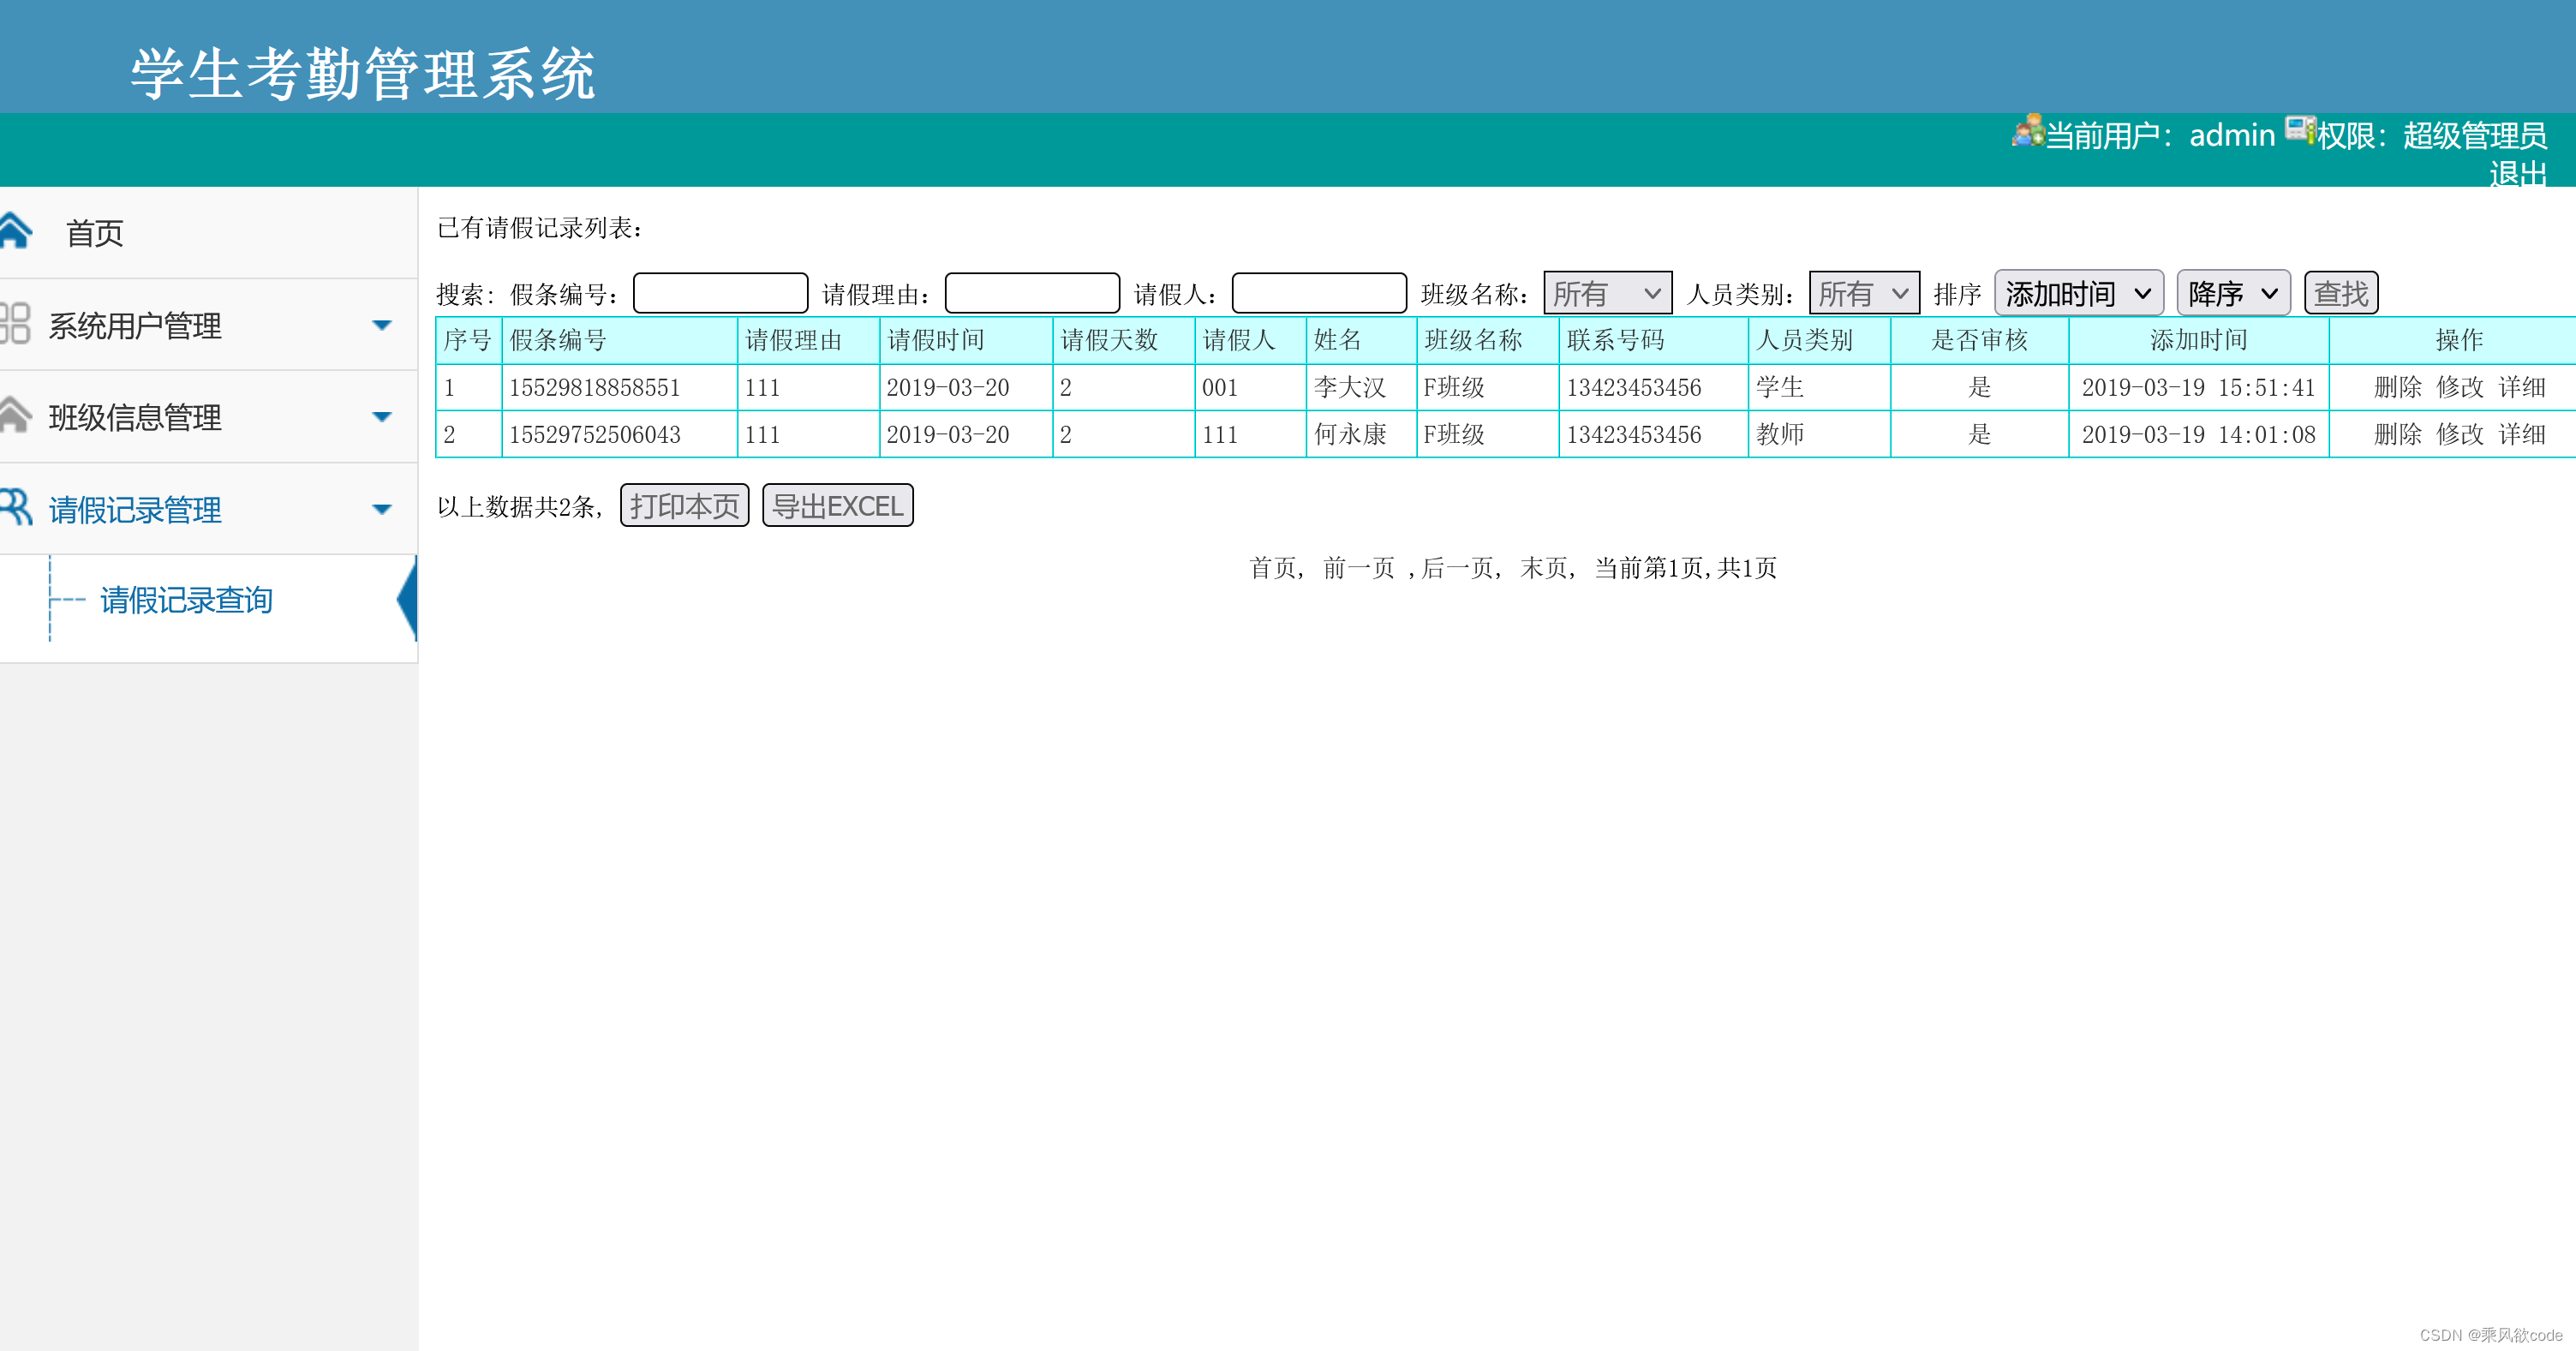2576x1351 pixels.
Task: Click the permission icon before 权限
Action: (x=2299, y=130)
